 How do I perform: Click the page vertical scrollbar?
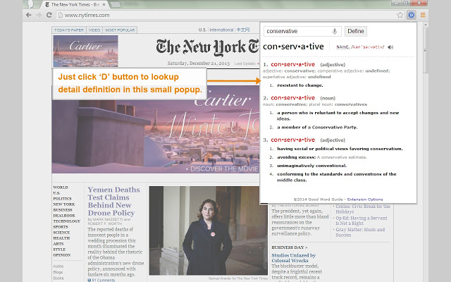pos(426,51)
